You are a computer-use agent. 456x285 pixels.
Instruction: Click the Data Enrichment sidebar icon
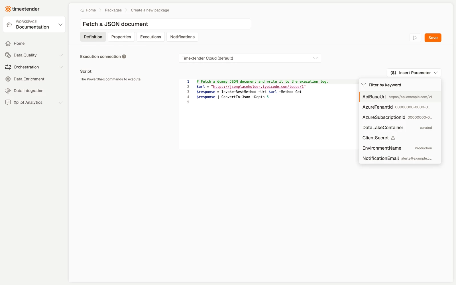point(8,79)
